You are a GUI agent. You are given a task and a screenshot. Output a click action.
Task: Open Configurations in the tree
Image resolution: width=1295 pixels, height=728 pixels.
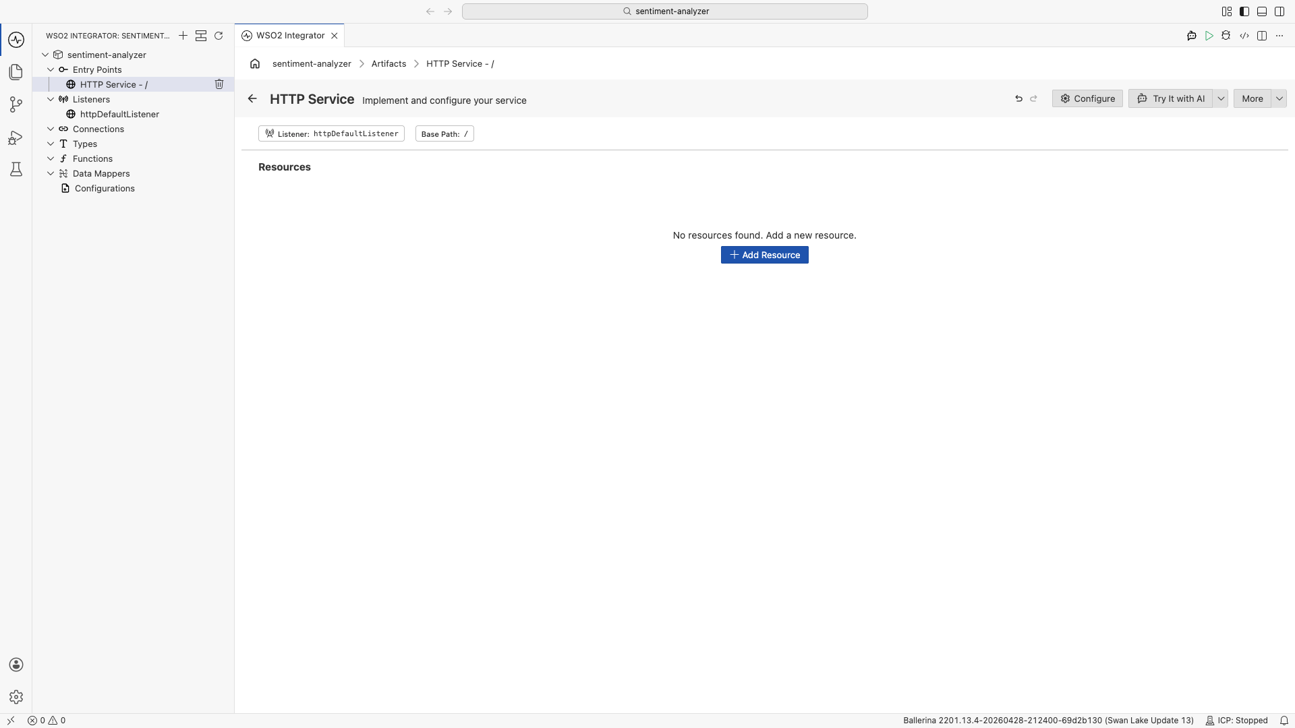coord(134,188)
